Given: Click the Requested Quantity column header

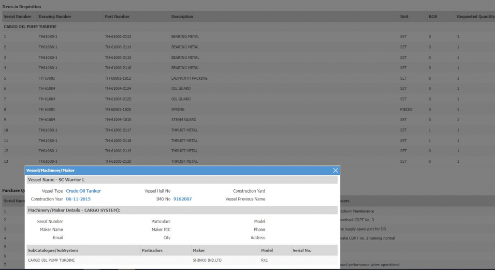Looking at the screenshot, I should [x=475, y=16].
